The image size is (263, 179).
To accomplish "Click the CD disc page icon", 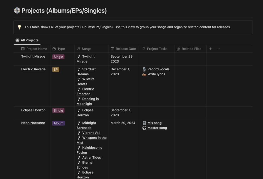I will point(17,11).
